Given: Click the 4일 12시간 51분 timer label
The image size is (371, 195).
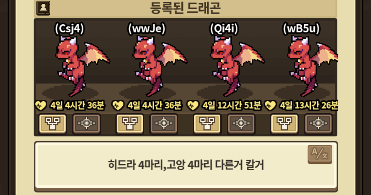Looking at the screenshot, I should point(232,105).
